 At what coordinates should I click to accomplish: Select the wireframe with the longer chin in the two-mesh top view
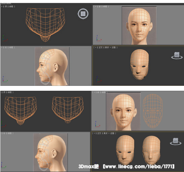pyautogui.click(x=21, y=111)
